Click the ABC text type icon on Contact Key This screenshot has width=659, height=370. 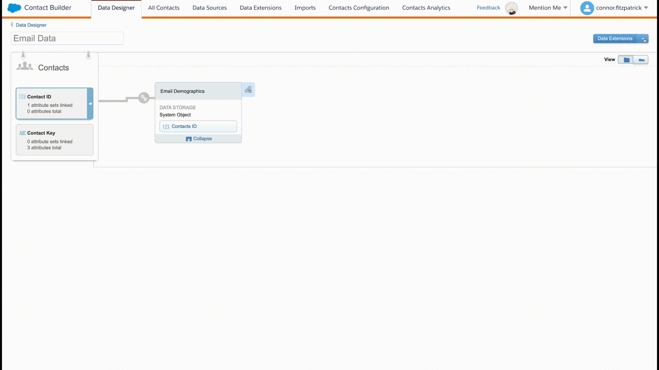(23, 133)
